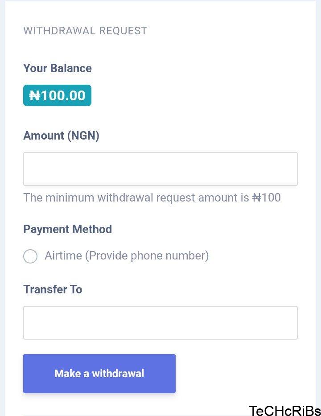Screen dimensions: 321x416
Task: Select the Airtime payment method radio button
Action: point(30,256)
